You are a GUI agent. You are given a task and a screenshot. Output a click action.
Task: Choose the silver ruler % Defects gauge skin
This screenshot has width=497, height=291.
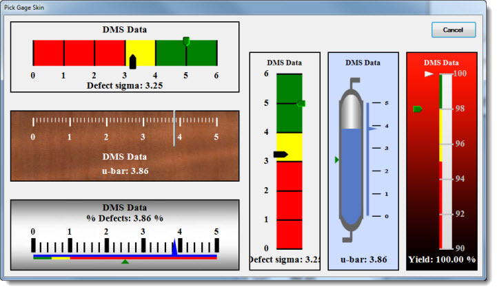click(125, 235)
